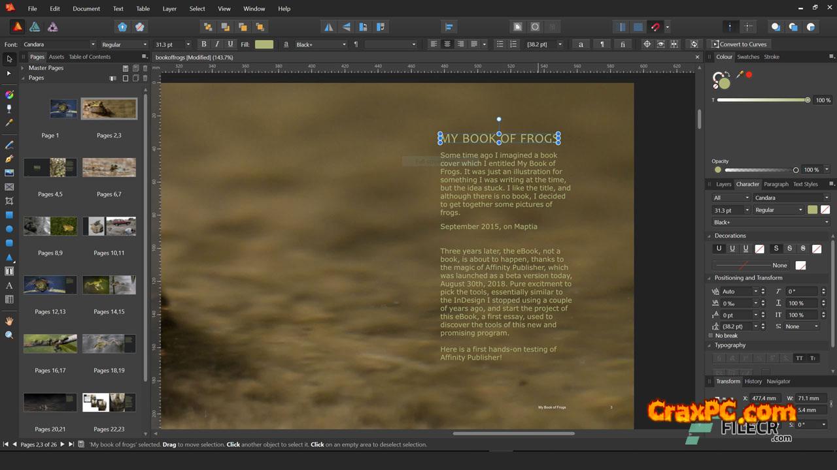The height and width of the screenshot is (470, 837).
Task: Toggle the snapping magnet icon
Action: (x=655, y=27)
